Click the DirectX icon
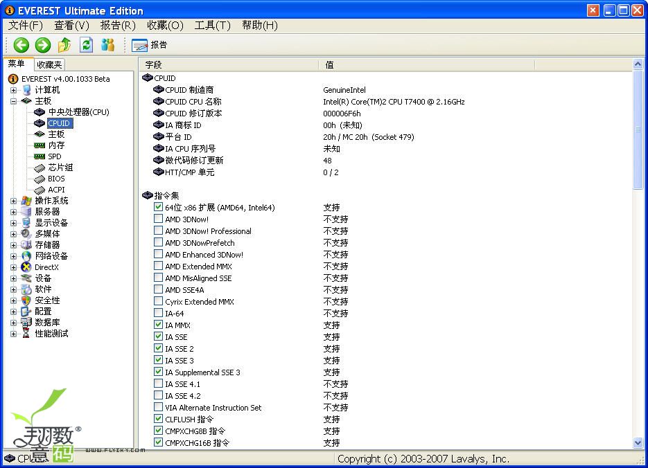This screenshot has width=648, height=468. pyautogui.click(x=26, y=267)
